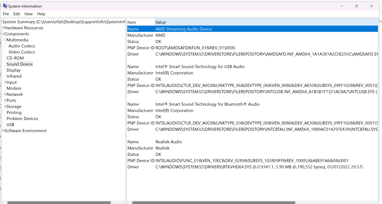Select CD-ROM in the tree
Viewport: 382px width, 204px height.
point(15,58)
